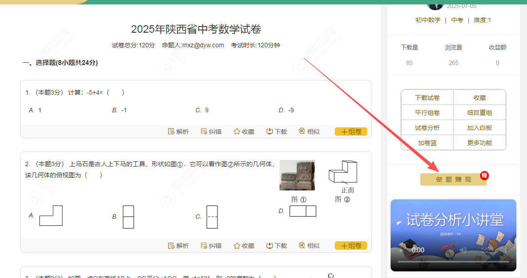The height and width of the screenshot is (278, 527).
Task: Open 解析 for question 2
Action: click(x=178, y=246)
